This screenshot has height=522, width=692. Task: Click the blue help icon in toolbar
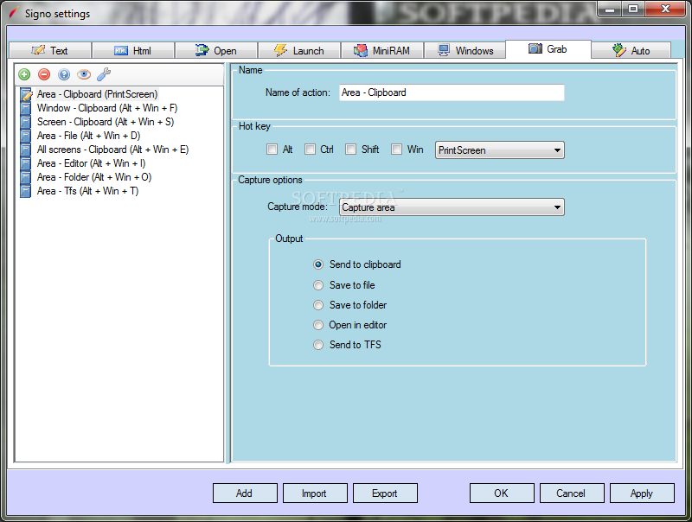[x=64, y=74]
